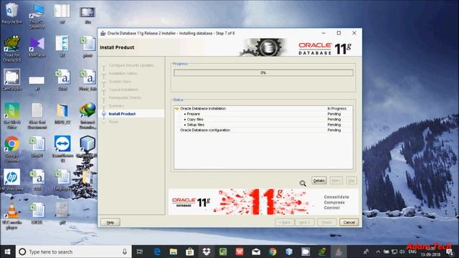Click the Oracle 11g banner image
This screenshot has width=459, height=258.
coord(263,202)
